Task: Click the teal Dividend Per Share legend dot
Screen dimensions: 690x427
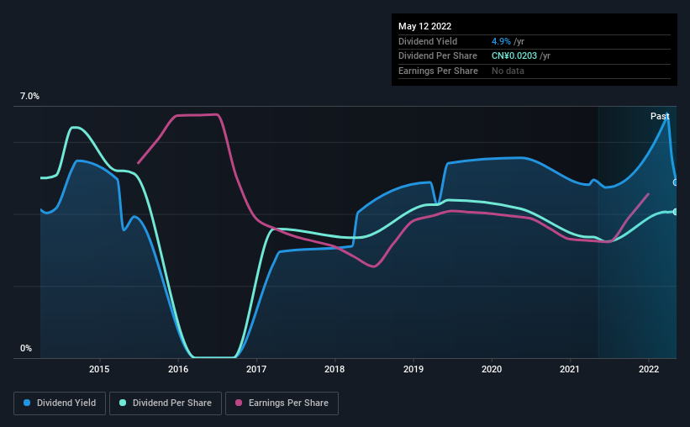Action: [x=123, y=403]
